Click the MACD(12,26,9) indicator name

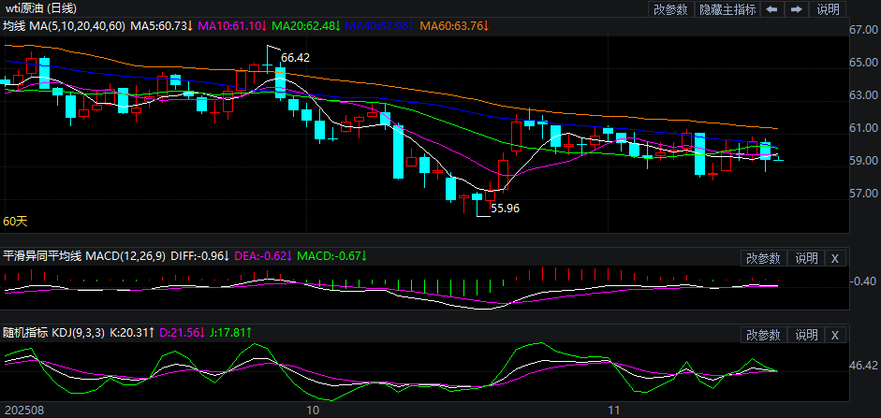[x=126, y=255]
